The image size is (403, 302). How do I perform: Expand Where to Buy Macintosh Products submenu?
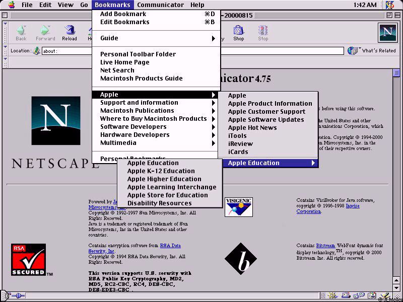[x=156, y=119]
